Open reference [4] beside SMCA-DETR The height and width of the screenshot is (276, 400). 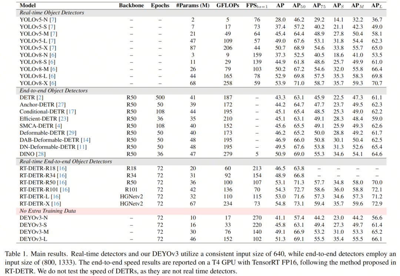coord(59,126)
